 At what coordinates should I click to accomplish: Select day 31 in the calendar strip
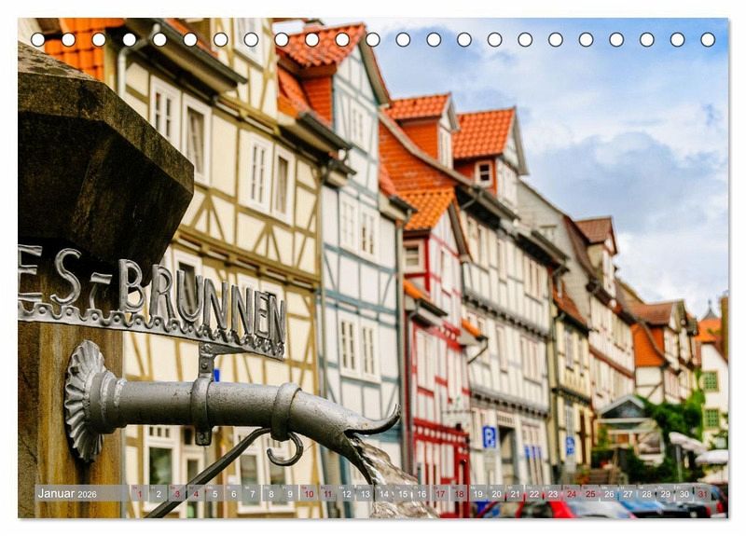pyautogui.click(x=702, y=494)
